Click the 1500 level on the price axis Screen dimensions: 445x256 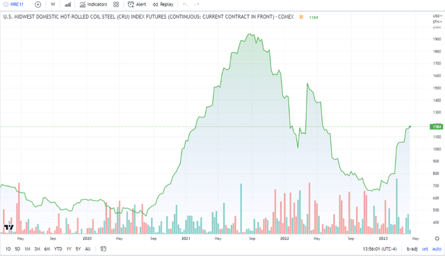[437, 88]
